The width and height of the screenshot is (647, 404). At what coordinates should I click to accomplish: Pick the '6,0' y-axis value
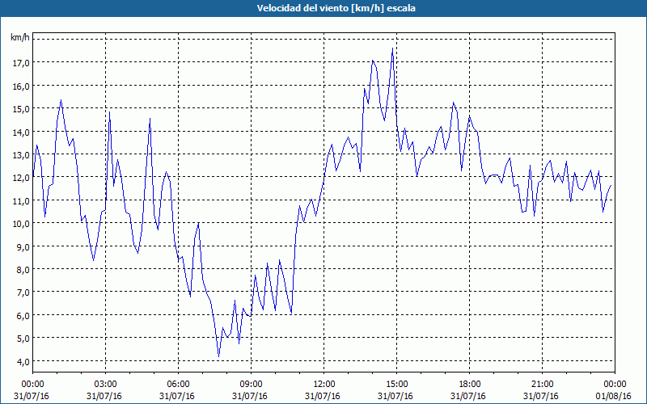[23, 315]
